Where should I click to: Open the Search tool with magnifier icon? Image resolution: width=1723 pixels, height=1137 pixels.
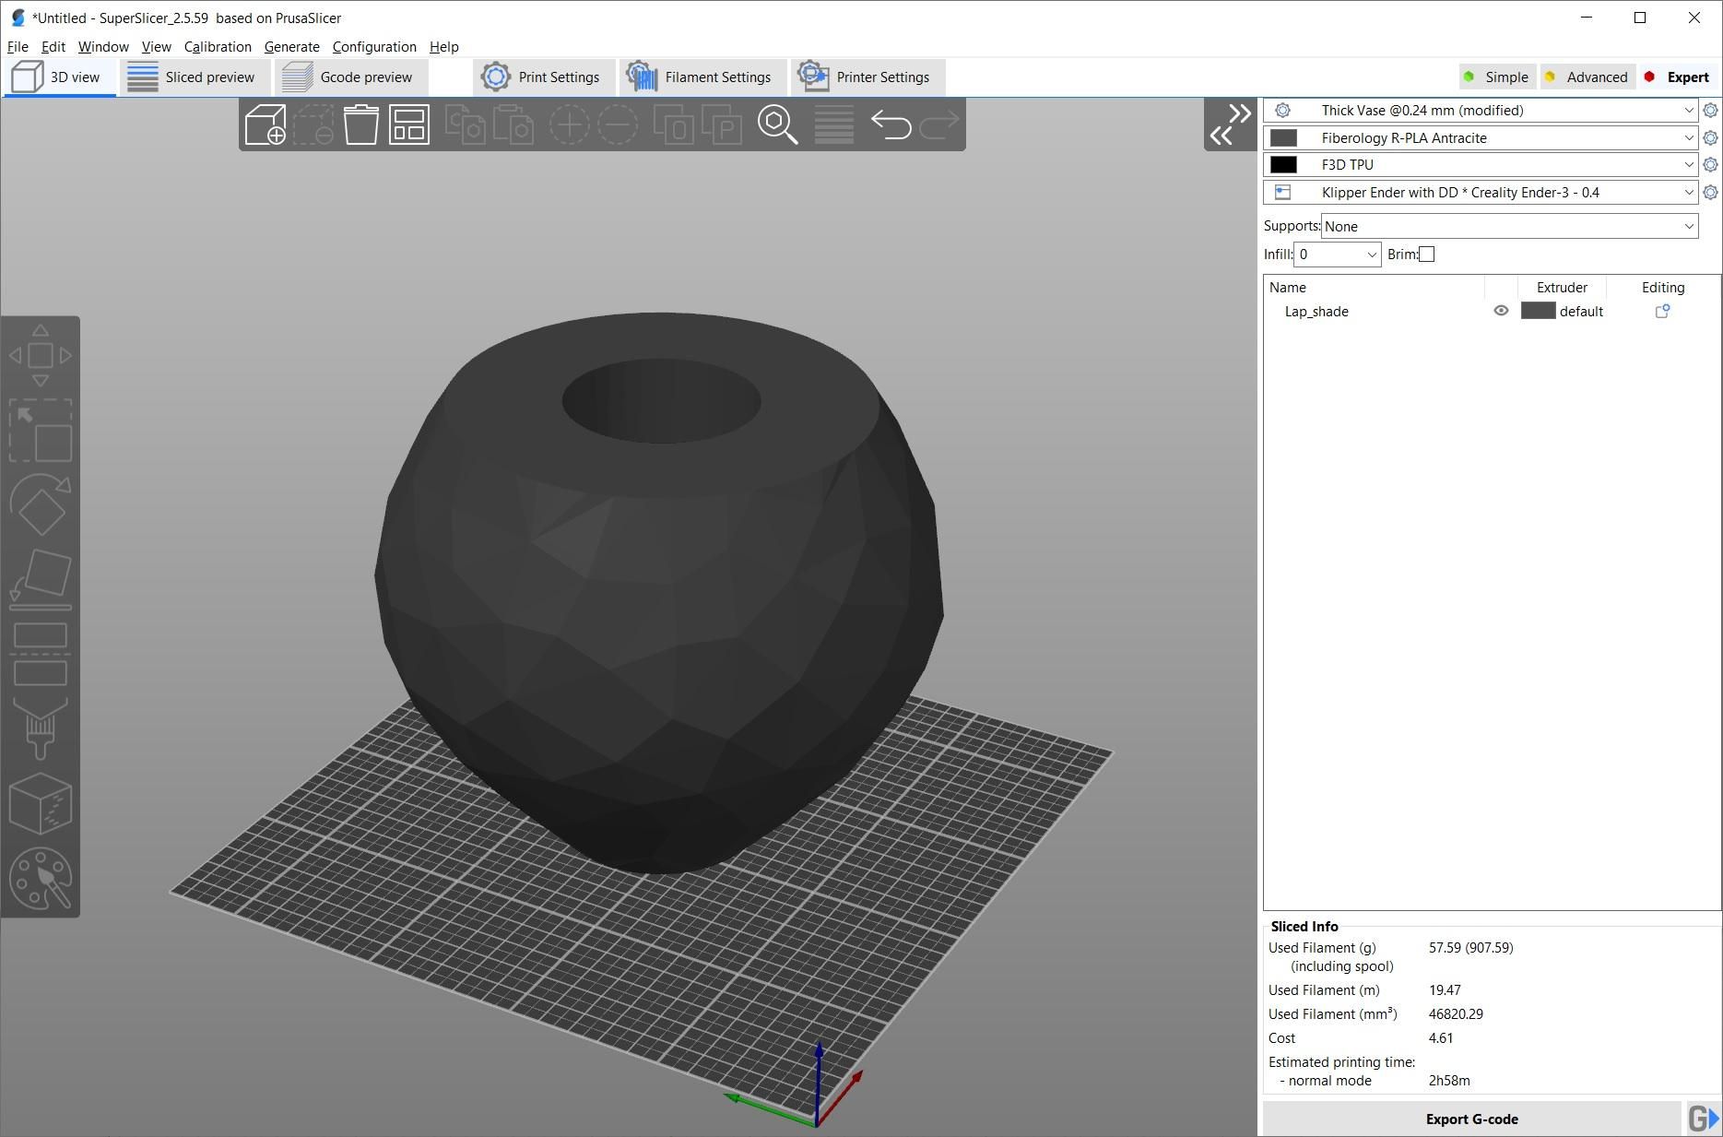(779, 124)
